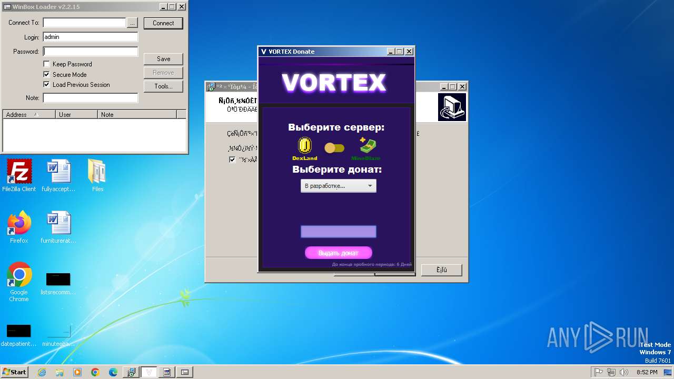Open the Action Center flag tray icon

coord(599,372)
